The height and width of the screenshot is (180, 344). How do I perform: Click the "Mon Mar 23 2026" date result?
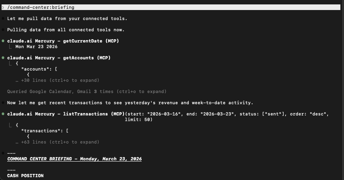(x=36, y=47)
